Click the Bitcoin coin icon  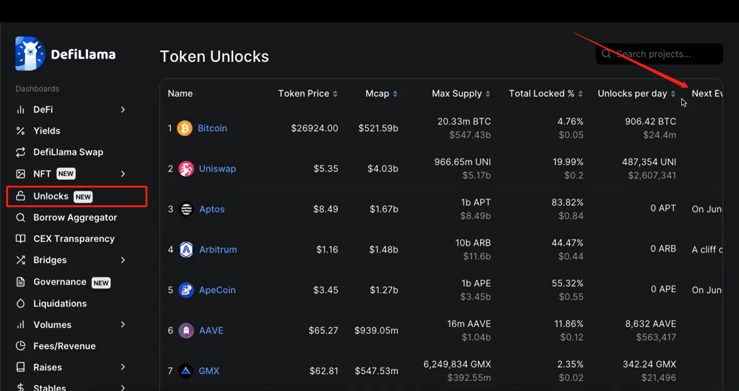pos(185,128)
